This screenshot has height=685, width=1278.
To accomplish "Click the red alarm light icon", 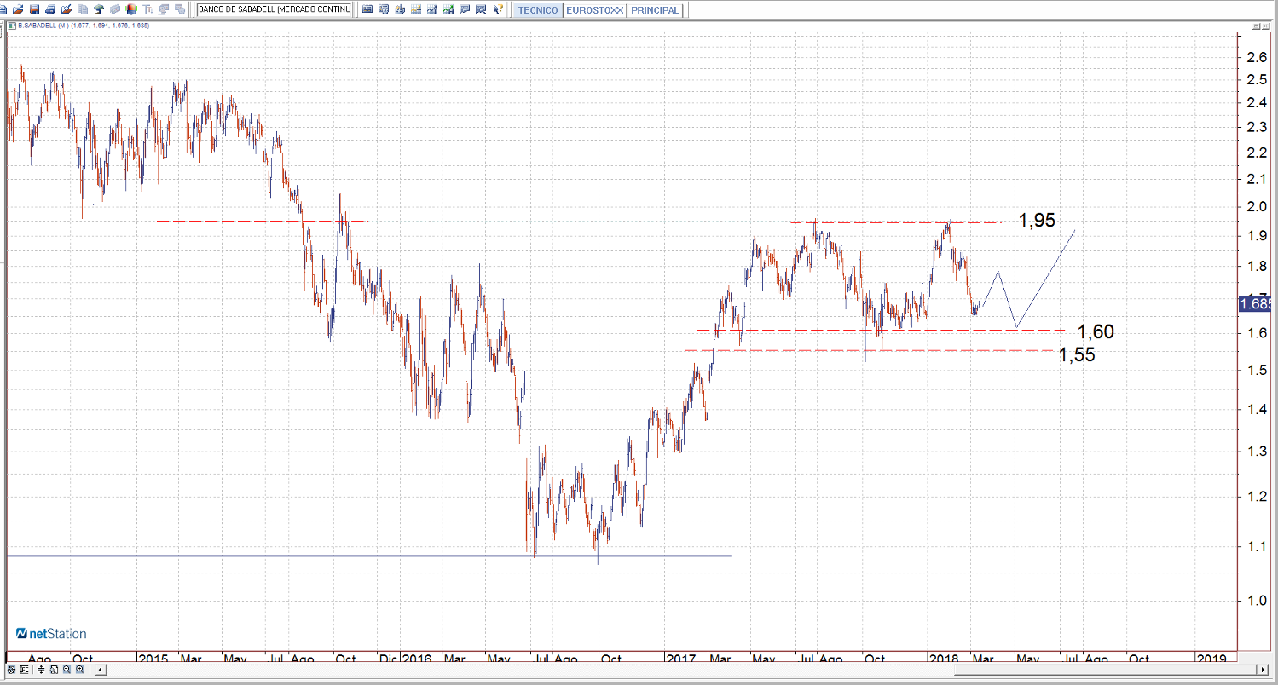I will coord(131,9).
